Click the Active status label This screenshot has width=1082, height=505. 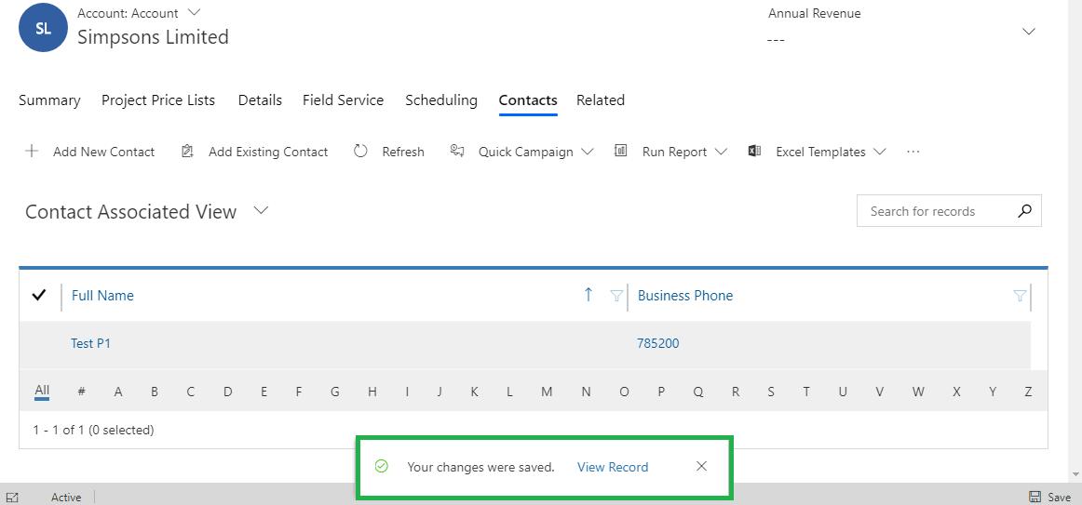[66, 497]
